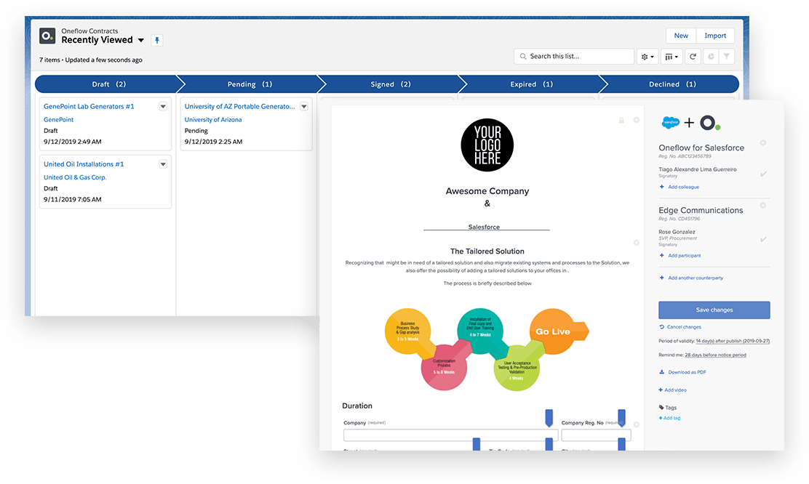Click the lock icon on the contract
The image size is (809, 484).
(x=622, y=121)
